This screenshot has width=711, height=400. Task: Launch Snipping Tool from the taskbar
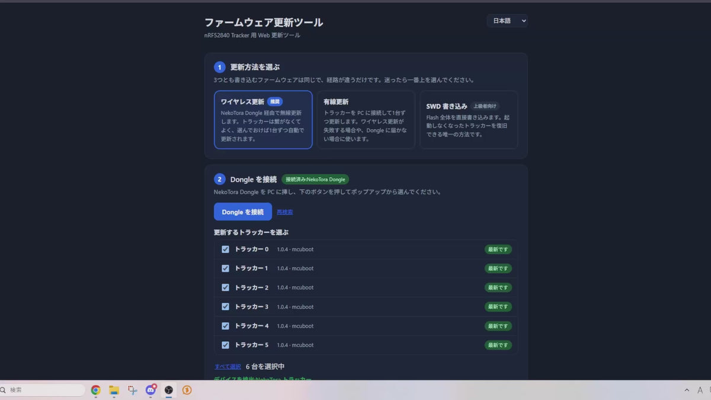click(133, 390)
